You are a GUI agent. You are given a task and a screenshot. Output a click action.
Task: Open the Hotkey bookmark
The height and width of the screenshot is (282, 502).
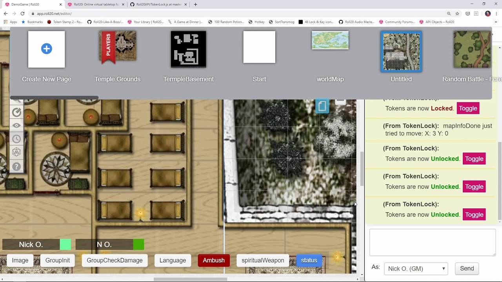click(256, 22)
